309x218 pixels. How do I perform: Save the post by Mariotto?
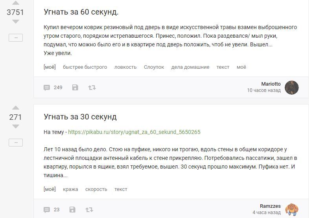(x=75, y=88)
